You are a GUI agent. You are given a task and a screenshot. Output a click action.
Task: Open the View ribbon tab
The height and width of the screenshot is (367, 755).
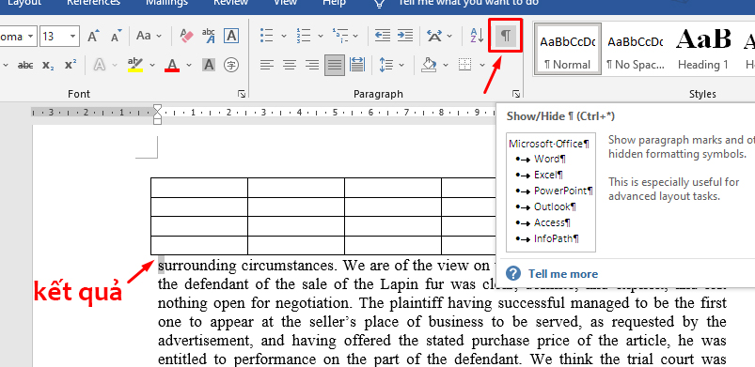pyautogui.click(x=285, y=3)
